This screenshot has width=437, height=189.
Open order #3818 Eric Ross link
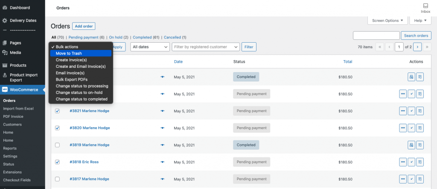84,162
